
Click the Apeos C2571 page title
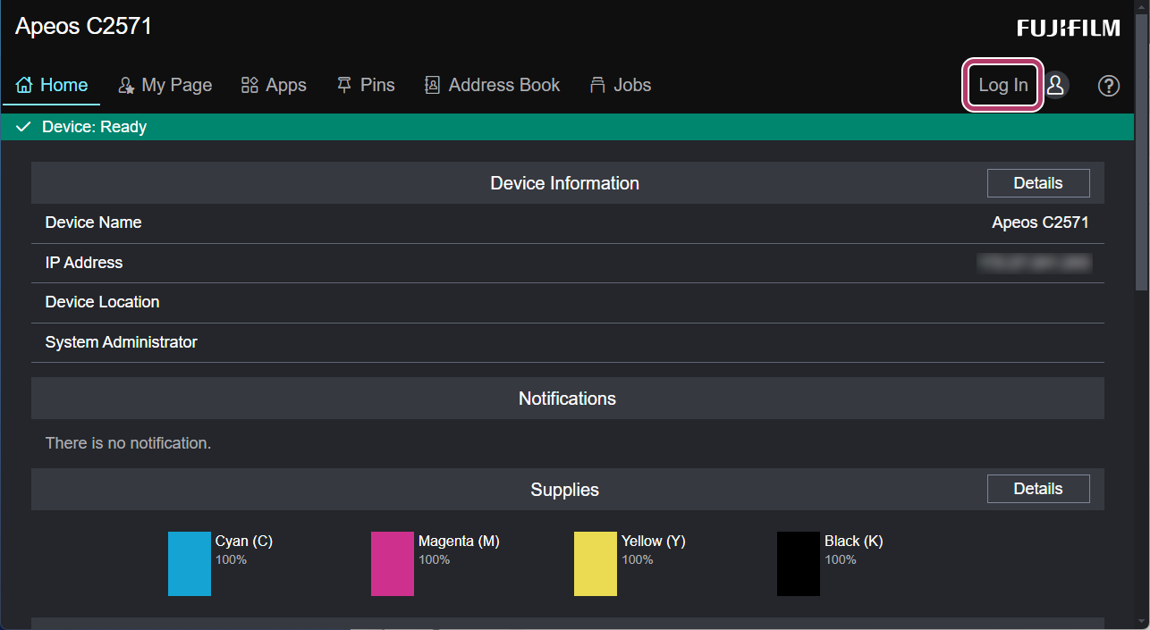[84, 27]
